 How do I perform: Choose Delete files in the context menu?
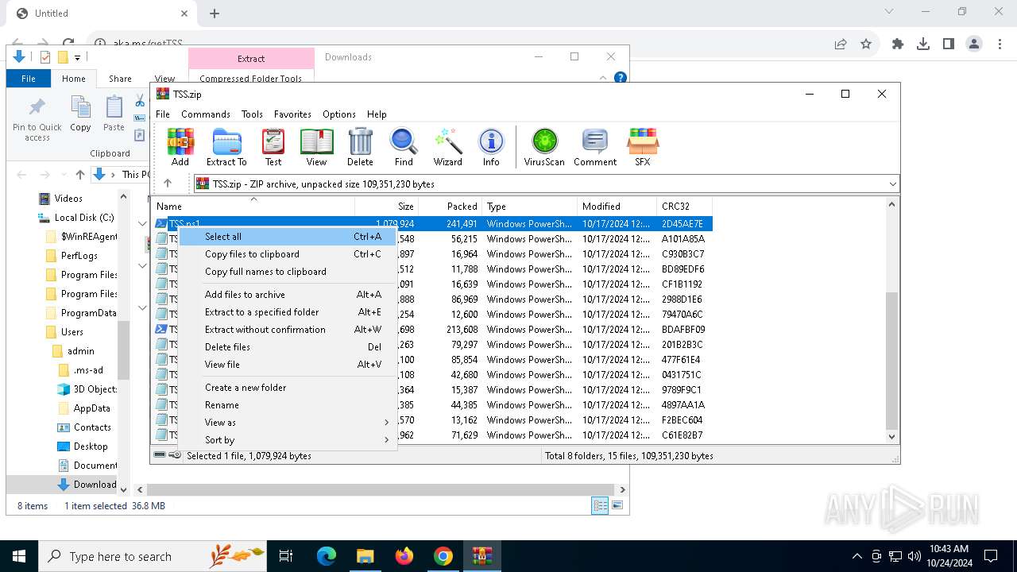pyautogui.click(x=286, y=346)
